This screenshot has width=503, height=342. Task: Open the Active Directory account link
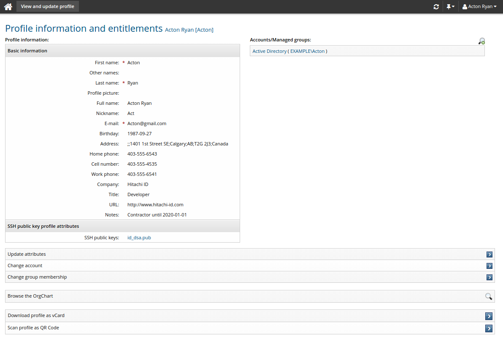[x=269, y=51]
